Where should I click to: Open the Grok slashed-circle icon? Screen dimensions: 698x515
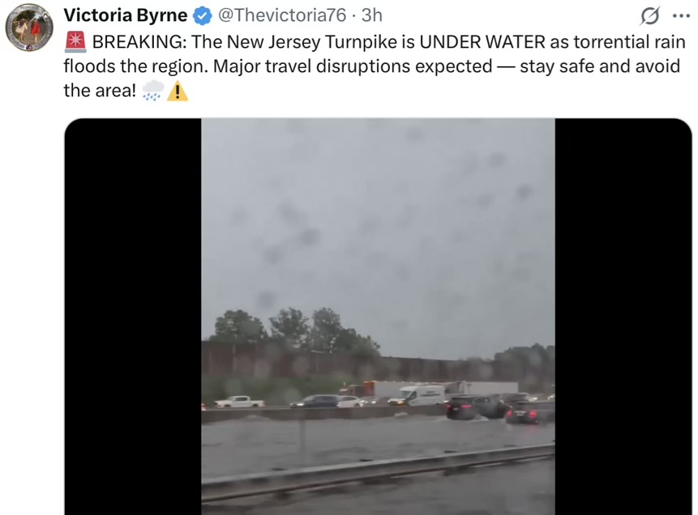click(650, 16)
